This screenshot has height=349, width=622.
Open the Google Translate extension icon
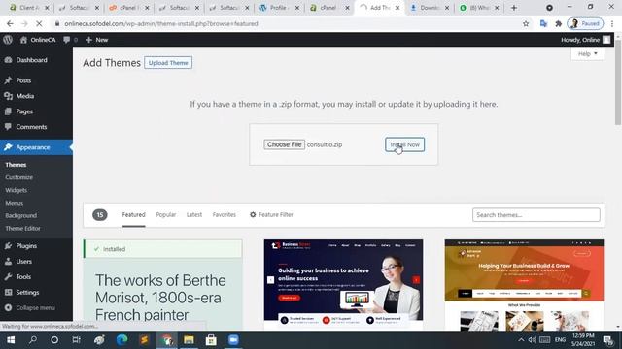pyautogui.click(x=543, y=23)
